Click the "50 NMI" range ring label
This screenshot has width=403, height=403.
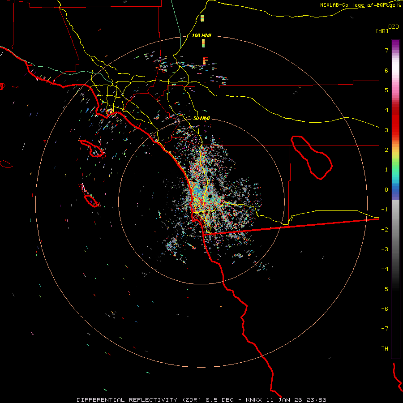coord(201,119)
